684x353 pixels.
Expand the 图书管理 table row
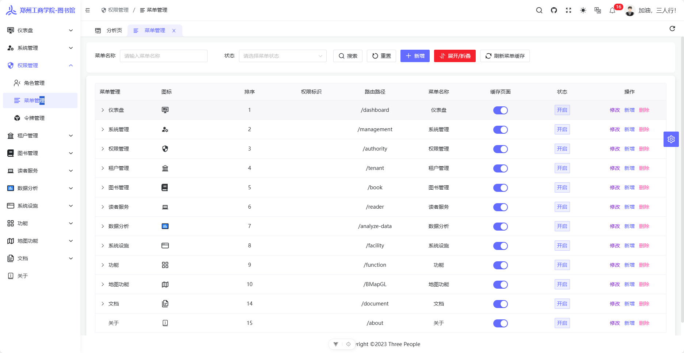[103, 187]
